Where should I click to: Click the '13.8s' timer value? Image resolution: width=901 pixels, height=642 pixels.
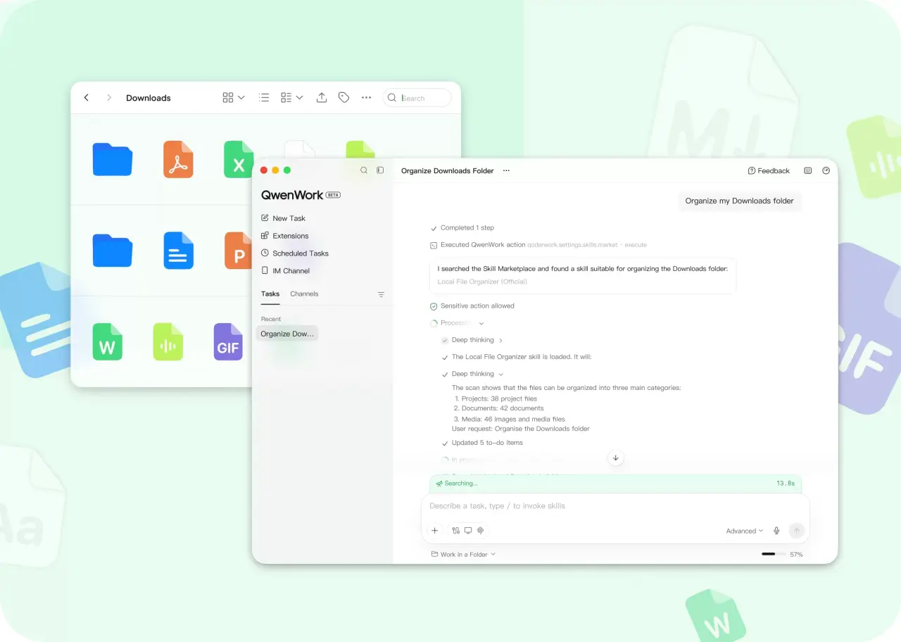786,484
